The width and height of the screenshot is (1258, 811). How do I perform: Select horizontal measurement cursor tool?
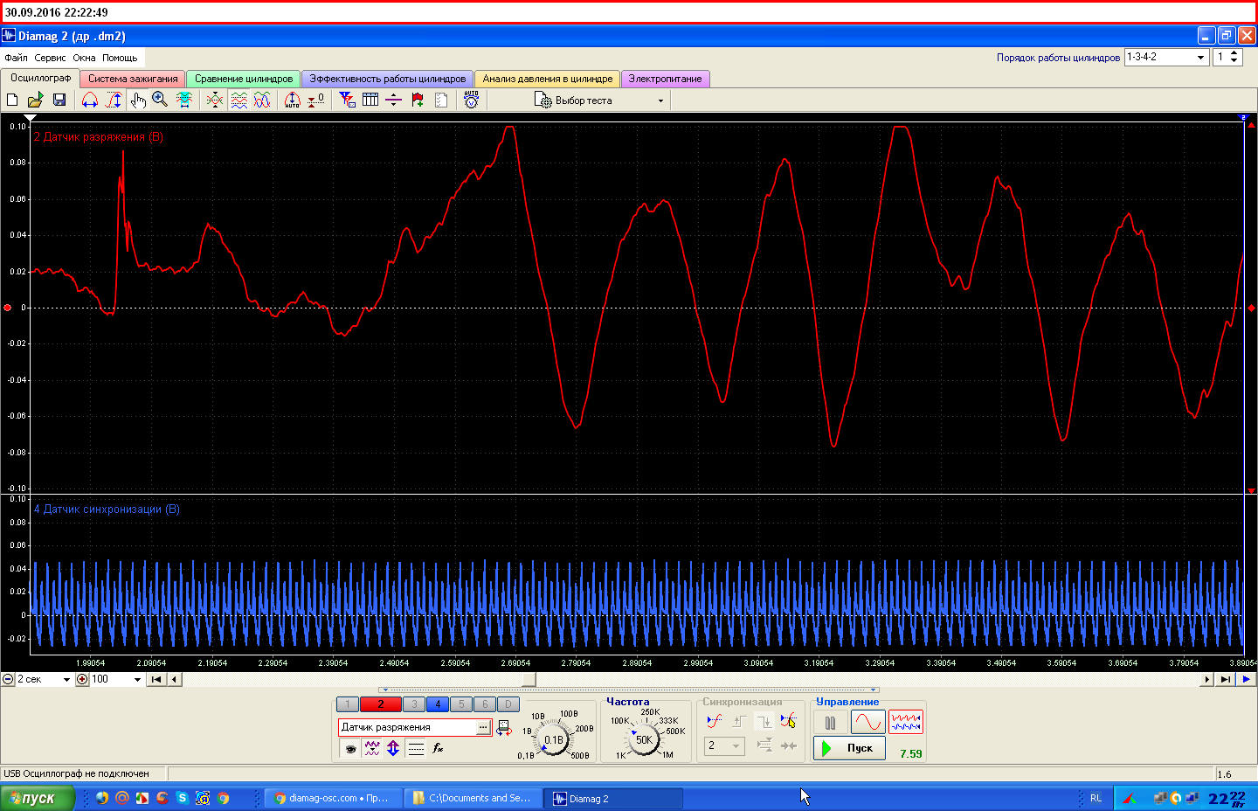tap(90, 100)
